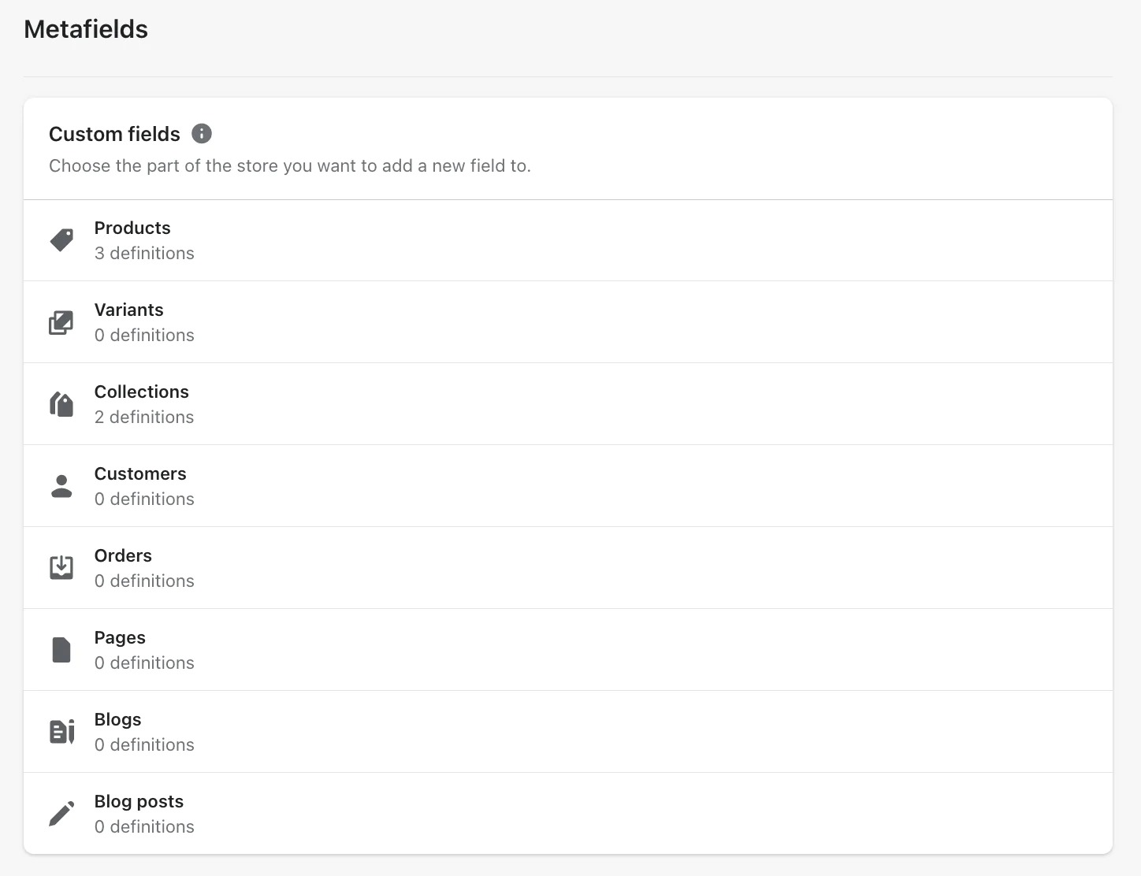Click the Pages document icon

pyautogui.click(x=61, y=649)
